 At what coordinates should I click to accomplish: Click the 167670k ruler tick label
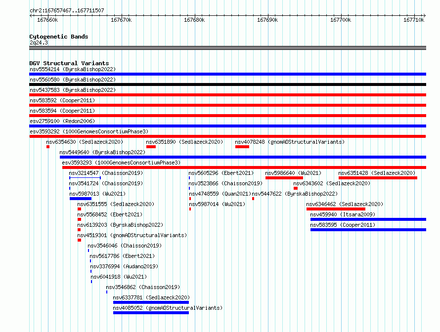pos(121,20)
